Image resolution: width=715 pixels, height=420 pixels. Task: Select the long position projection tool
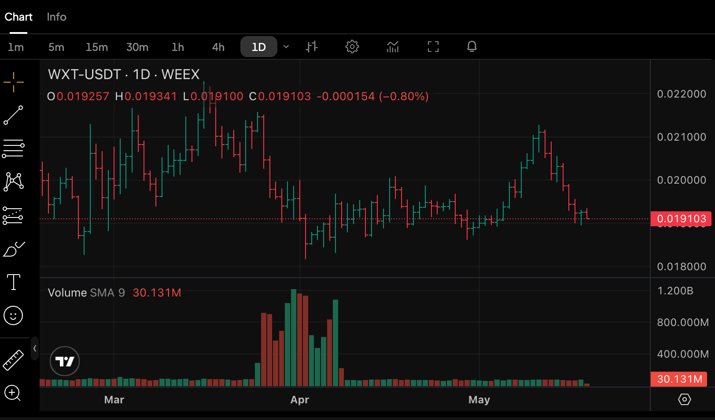(14, 215)
